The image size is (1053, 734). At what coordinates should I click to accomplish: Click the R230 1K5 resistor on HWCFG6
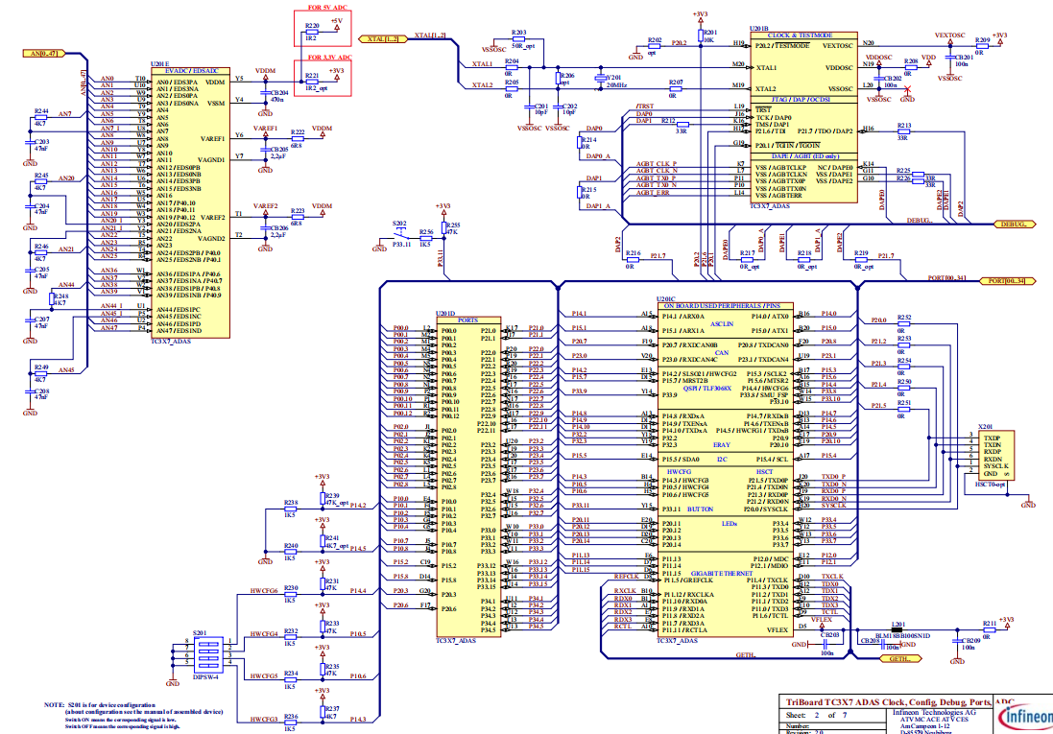coord(290,594)
